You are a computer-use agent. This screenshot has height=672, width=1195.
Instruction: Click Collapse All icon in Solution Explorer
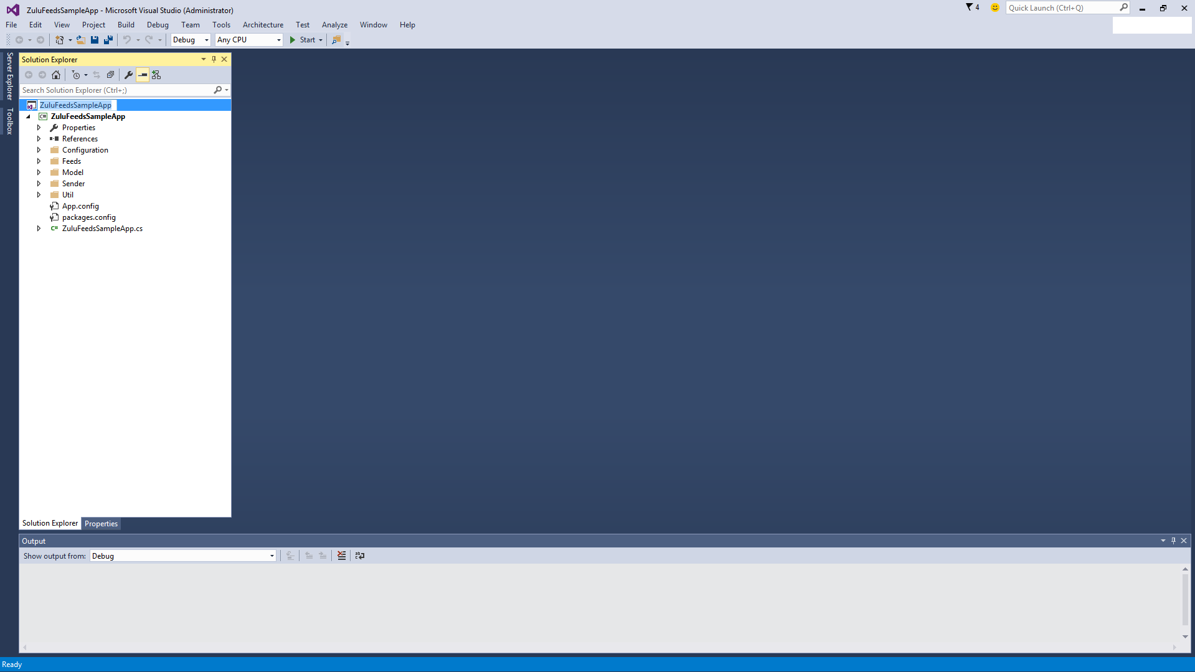(x=110, y=75)
